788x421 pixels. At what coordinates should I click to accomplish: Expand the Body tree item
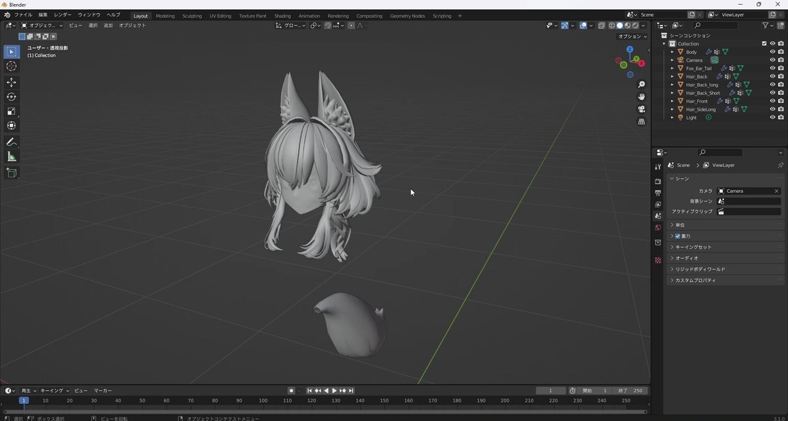pyautogui.click(x=672, y=52)
